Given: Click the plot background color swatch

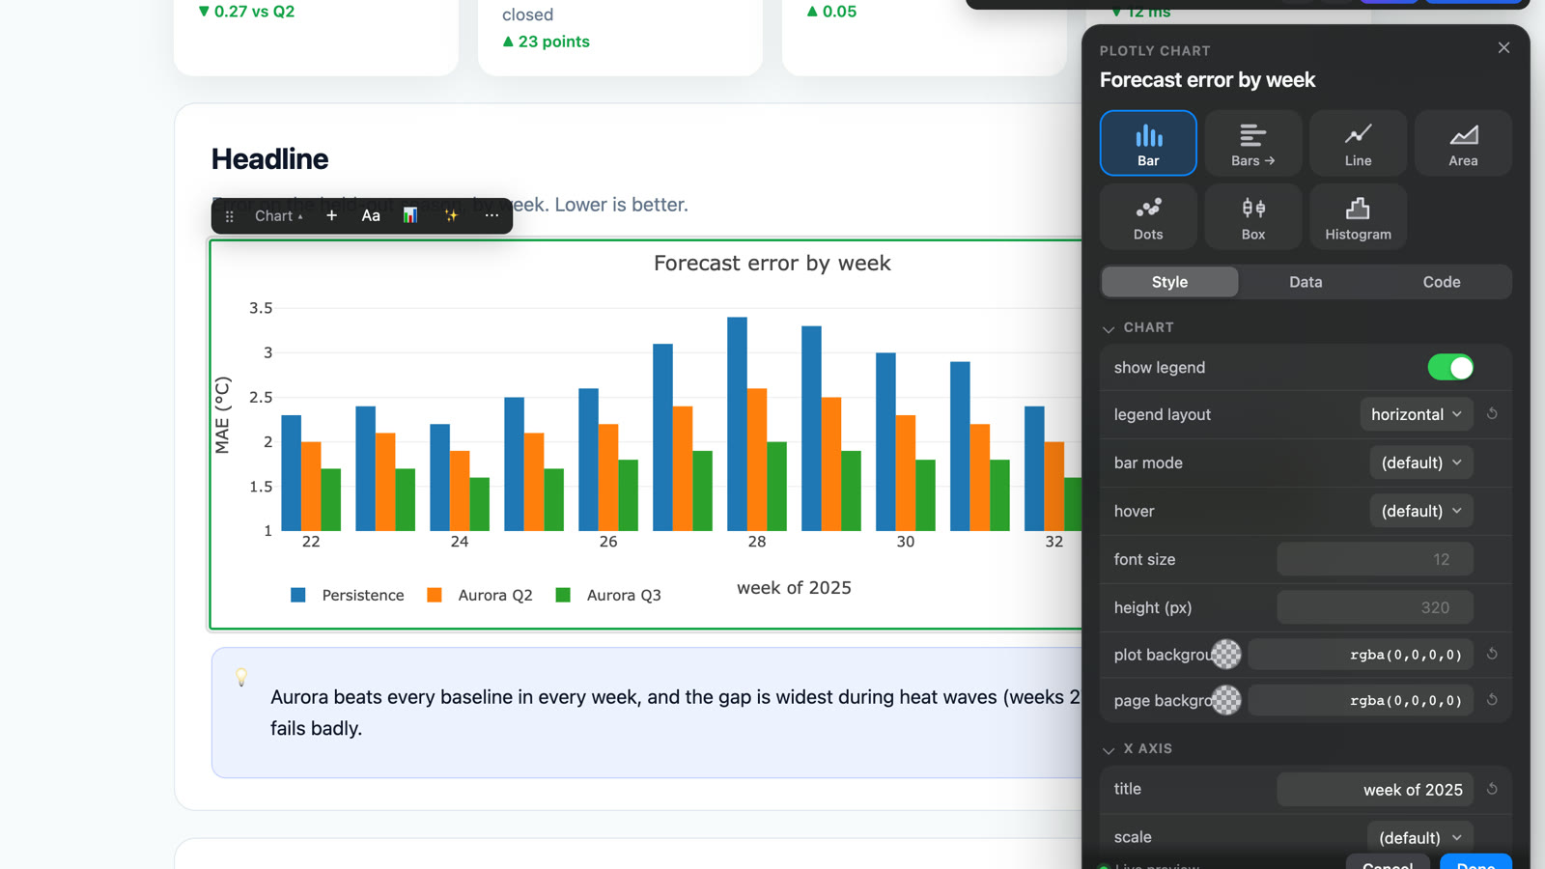Looking at the screenshot, I should [1226, 654].
